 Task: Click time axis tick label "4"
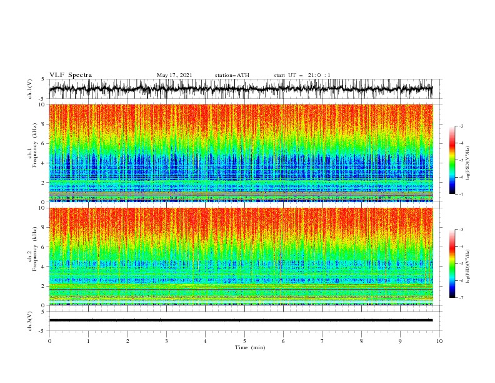205,341
